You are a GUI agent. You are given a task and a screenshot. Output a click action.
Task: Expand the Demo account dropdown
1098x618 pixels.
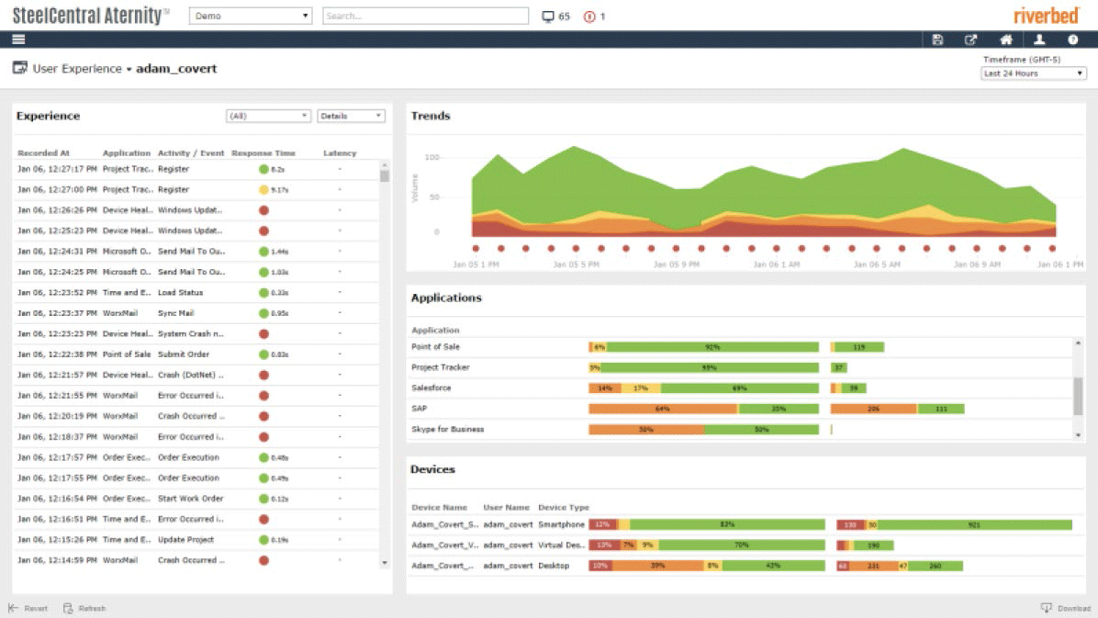pyautogui.click(x=251, y=17)
